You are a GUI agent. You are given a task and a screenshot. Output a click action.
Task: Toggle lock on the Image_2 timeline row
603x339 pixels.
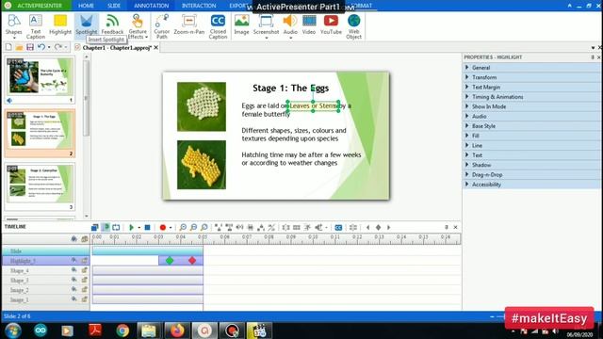(x=85, y=289)
